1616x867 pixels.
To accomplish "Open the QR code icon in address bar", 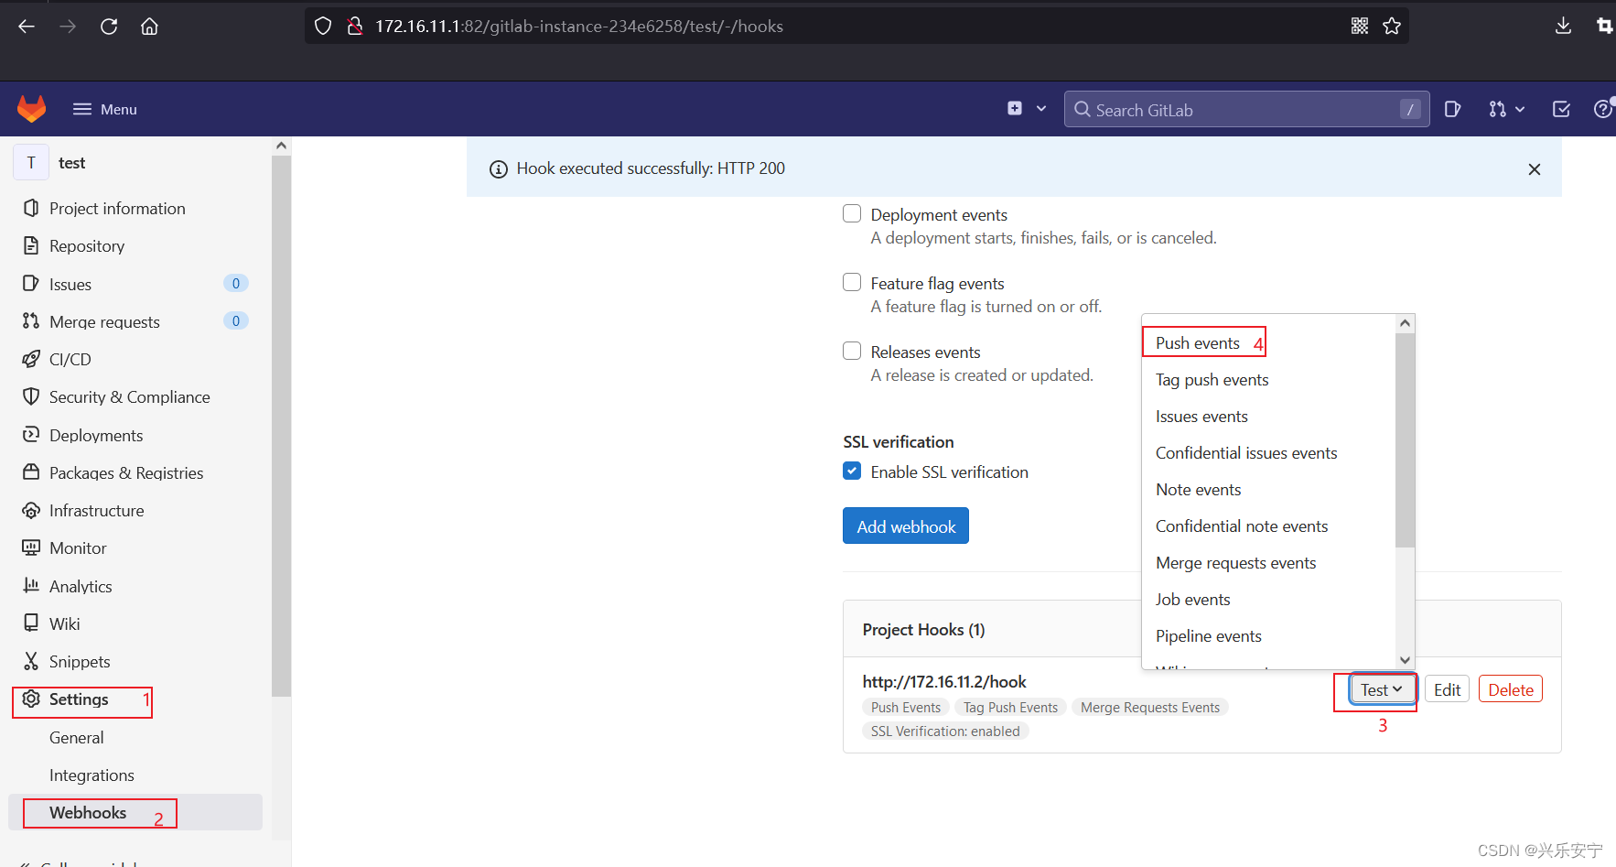I will coord(1360,26).
